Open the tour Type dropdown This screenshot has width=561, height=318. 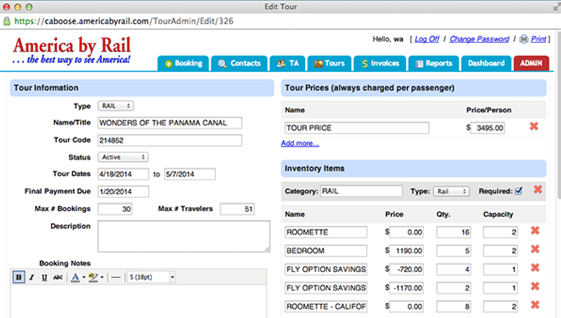116,106
